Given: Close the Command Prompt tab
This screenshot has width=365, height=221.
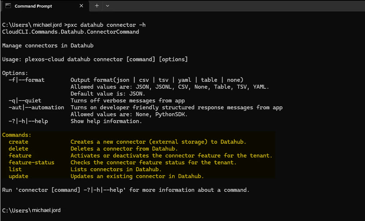Looking at the screenshot, I should click(81, 6).
